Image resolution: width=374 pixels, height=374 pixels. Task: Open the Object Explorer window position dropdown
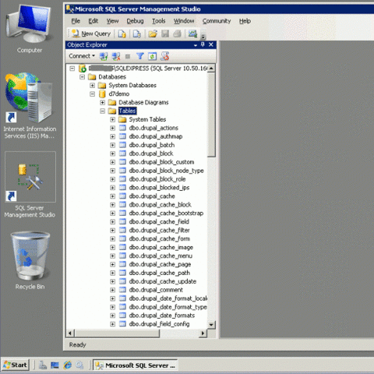click(x=196, y=45)
